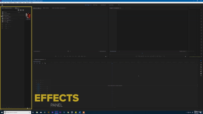The image size is (203, 114).
Task: Select the Slip tool
Action: point(201,69)
